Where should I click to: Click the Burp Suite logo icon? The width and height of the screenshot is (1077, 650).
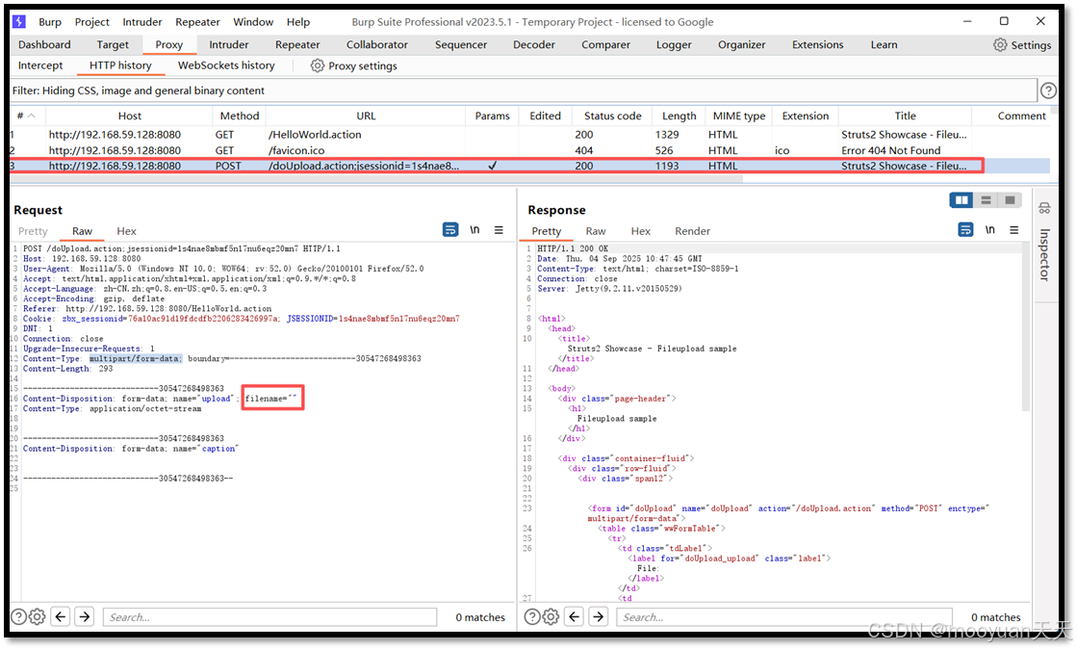[x=19, y=22]
